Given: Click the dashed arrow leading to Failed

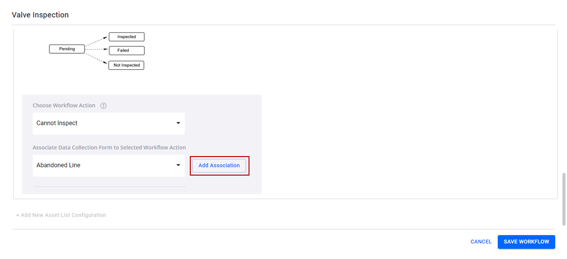Looking at the screenshot, I should (96, 50).
